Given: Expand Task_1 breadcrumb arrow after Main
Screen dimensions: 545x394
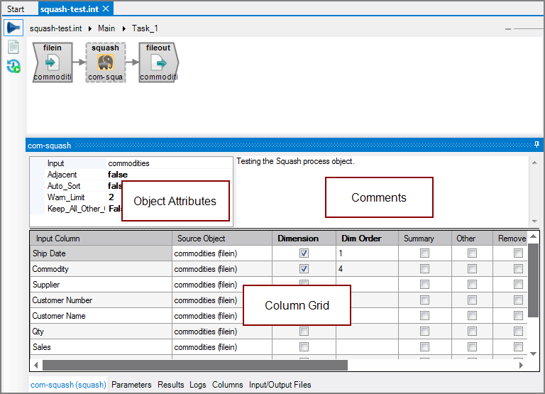Looking at the screenshot, I should [x=124, y=28].
